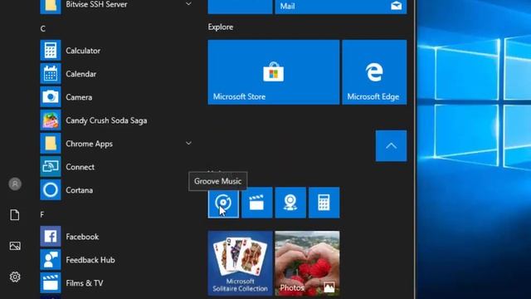Select the Bitvise SSH Server label
Viewport: 531px width, 299px height.
point(96,4)
